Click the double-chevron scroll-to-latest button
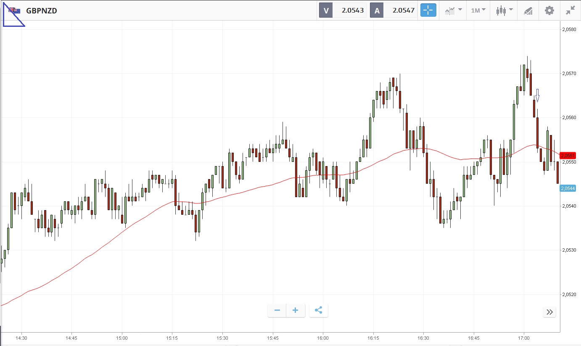This screenshot has height=346, width=581. pyautogui.click(x=549, y=312)
